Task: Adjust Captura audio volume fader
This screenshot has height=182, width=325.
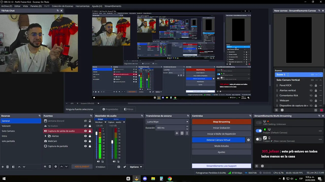Action: point(112,142)
